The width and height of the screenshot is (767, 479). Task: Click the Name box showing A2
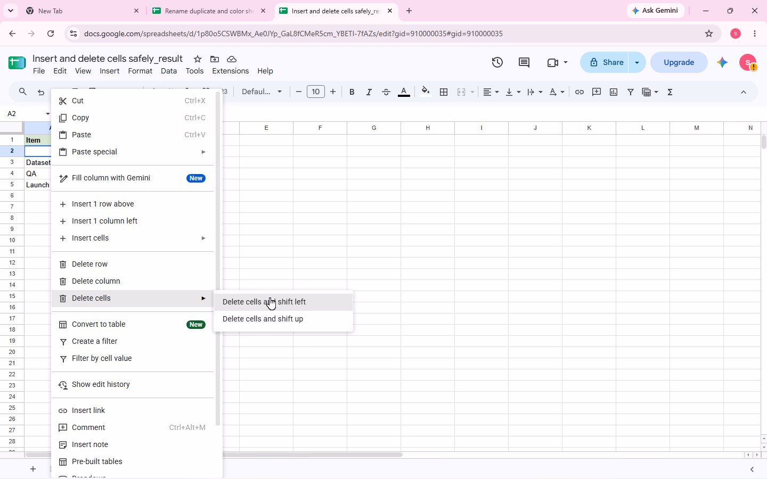coord(26,113)
